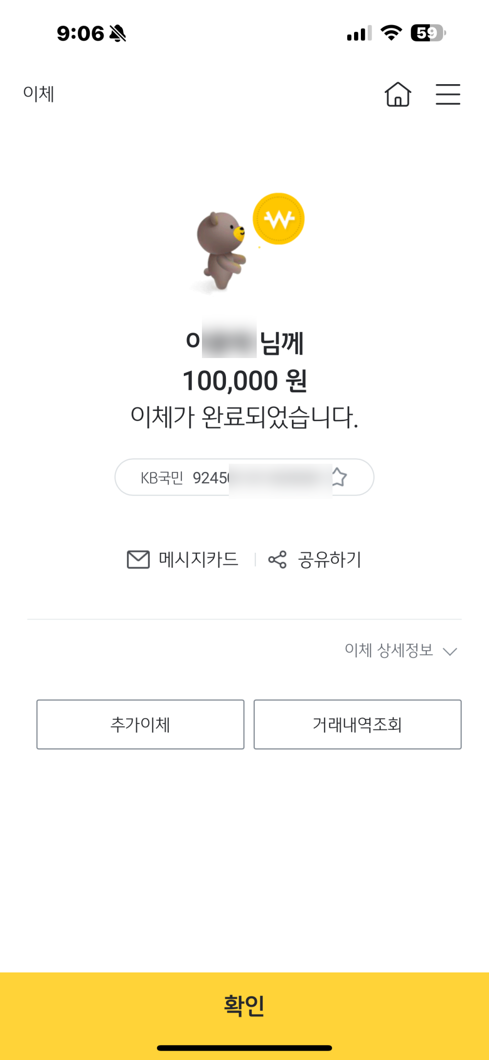Tap the yellow won coin icon
Screen dimensions: 489x1060
278,219
